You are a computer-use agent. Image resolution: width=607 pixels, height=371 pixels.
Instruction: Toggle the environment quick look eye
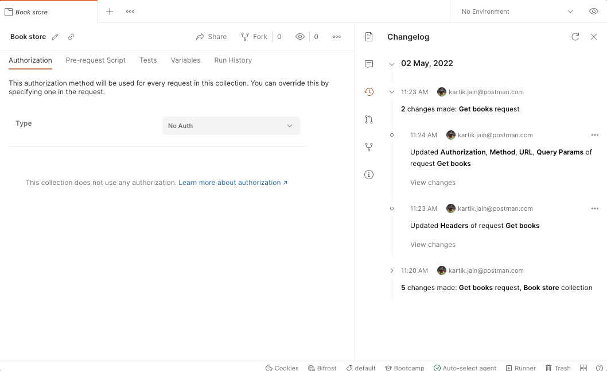(594, 11)
